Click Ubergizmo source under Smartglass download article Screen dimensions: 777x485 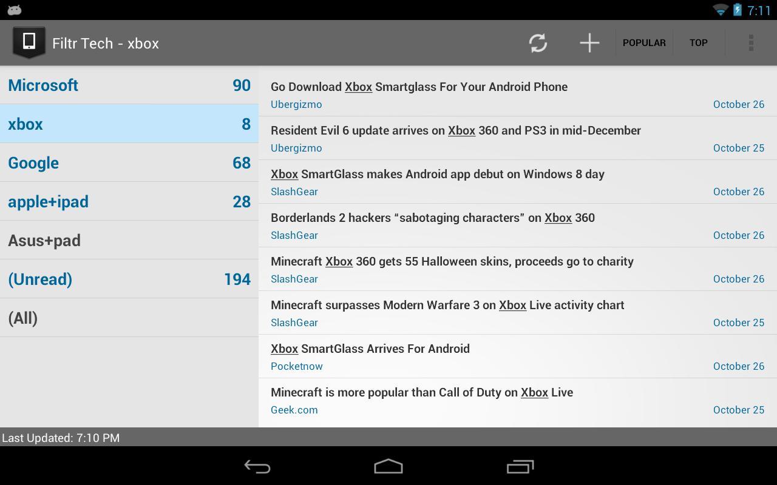(x=296, y=104)
